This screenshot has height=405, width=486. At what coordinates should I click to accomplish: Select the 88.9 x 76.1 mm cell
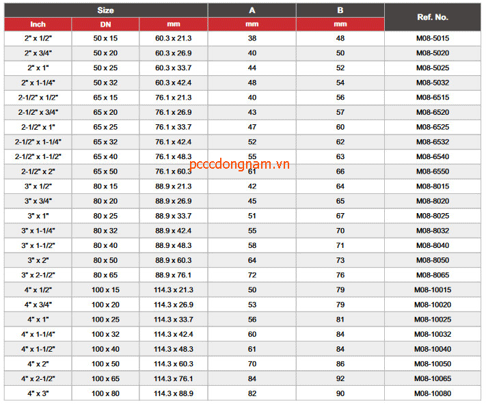point(173,275)
